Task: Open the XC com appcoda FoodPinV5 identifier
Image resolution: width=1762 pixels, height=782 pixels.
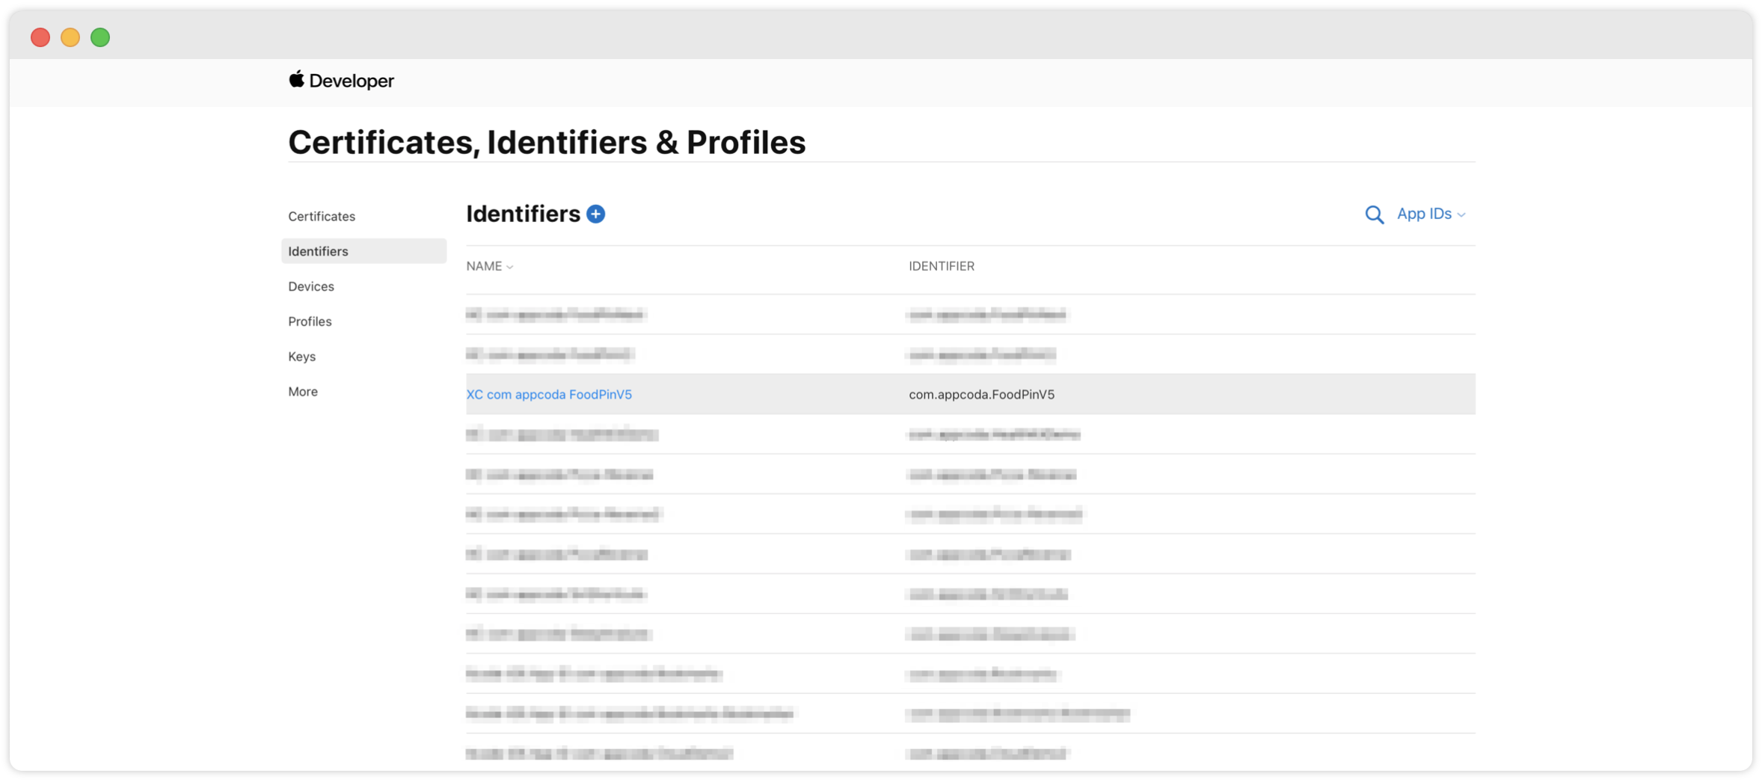Action: (549, 394)
